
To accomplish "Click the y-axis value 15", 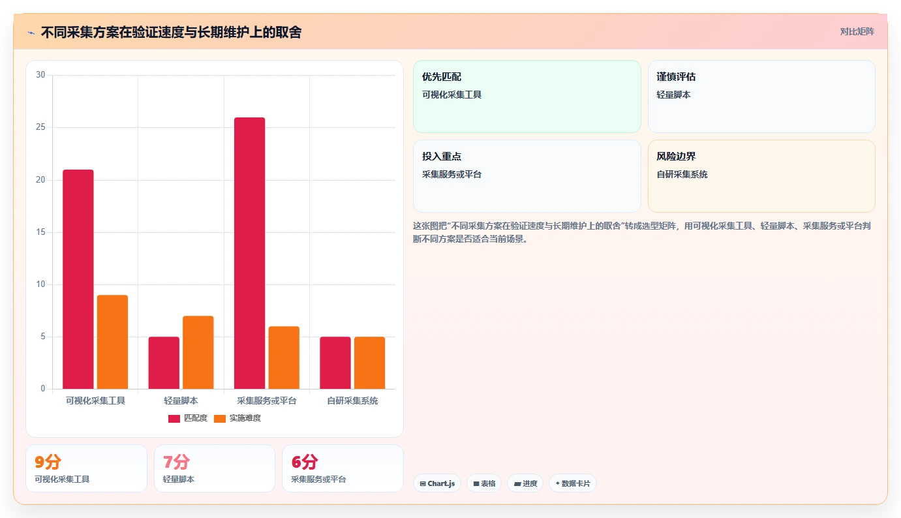I will [40, 232].
